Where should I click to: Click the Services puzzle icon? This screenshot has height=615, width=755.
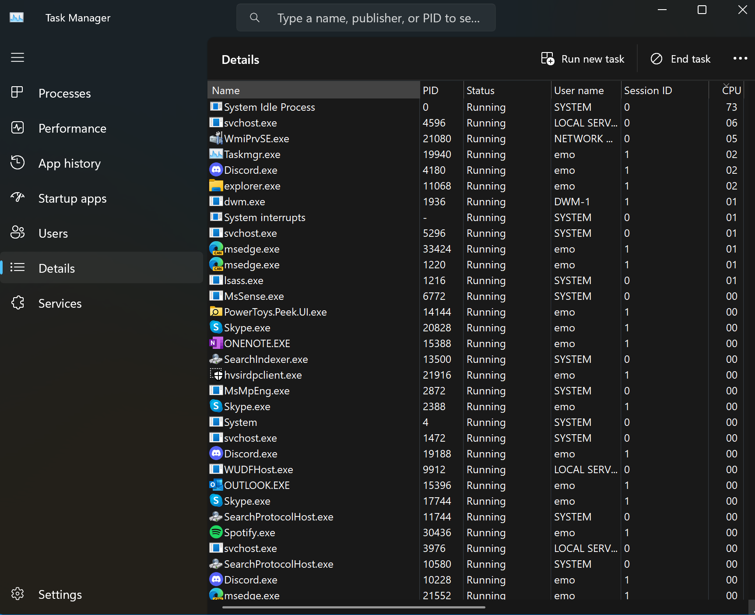tap(17, 303)
